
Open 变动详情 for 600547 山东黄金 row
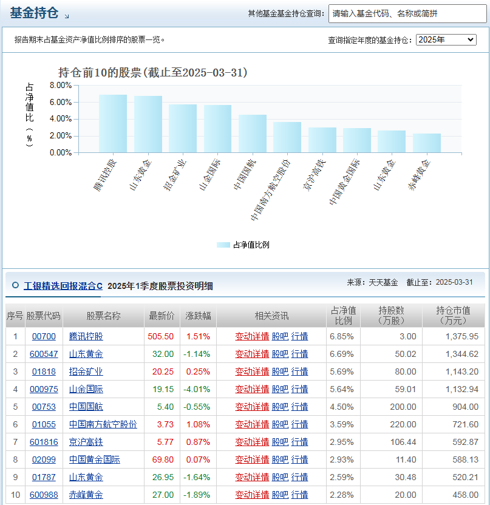pyautogui.click(x=252, y=354)
